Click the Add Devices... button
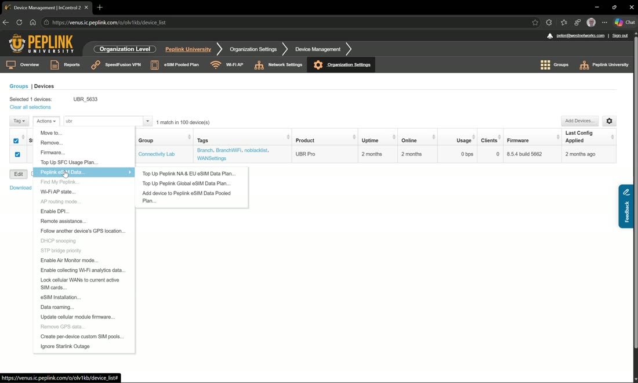638x383 pixels. pyautogui.click(x=579, y=121)
